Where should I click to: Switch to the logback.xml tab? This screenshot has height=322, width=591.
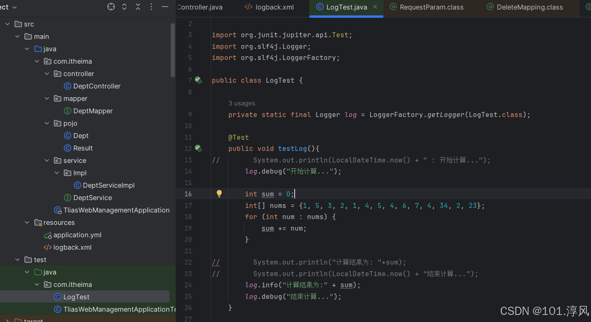click(x=269, y=7)
